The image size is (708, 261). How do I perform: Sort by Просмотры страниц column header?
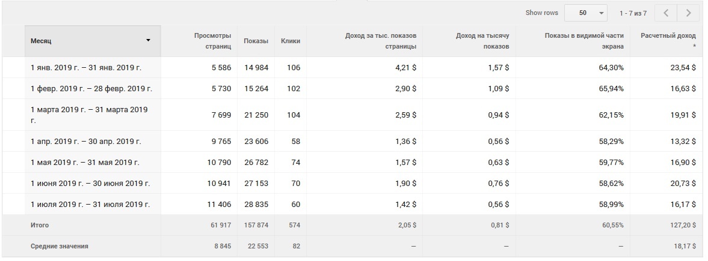tap(212, 41)
